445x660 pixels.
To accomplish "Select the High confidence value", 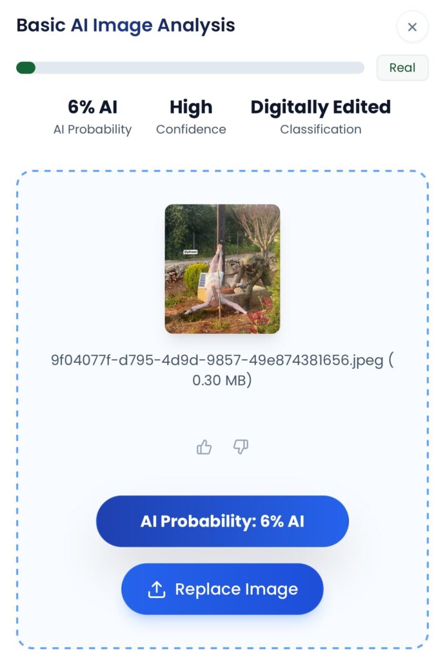I will click(191, 107).
